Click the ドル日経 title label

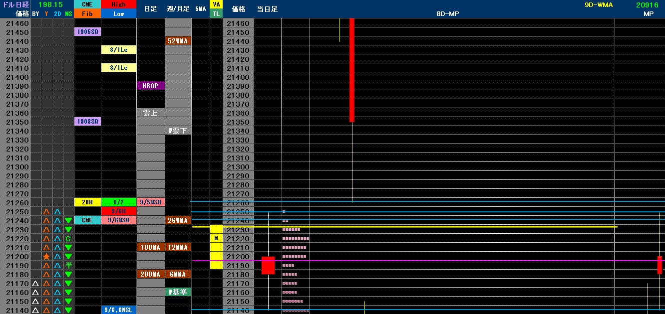pos(15,4)
